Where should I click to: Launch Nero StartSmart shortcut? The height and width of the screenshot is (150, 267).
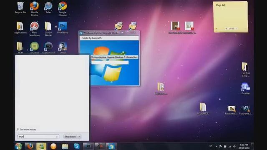tap(34, 29)
